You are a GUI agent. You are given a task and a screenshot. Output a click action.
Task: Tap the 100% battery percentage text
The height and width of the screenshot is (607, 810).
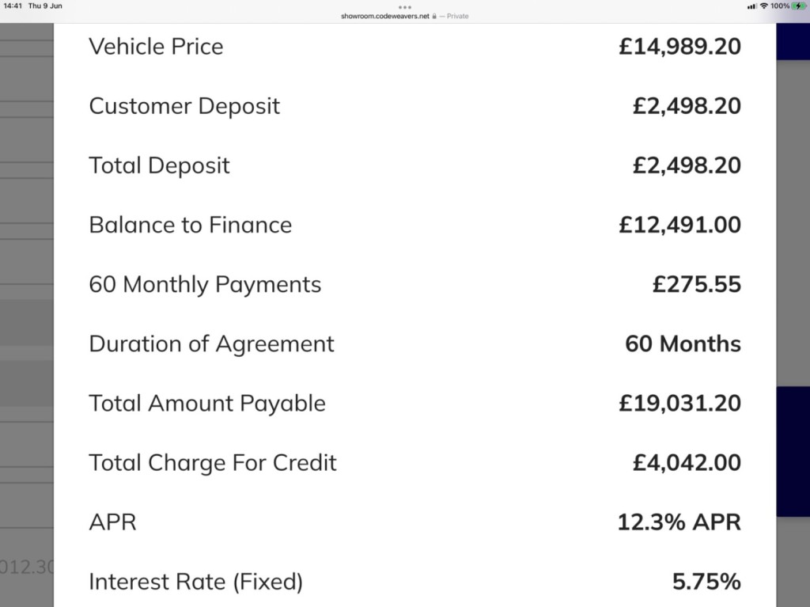[x=780, y=6]
